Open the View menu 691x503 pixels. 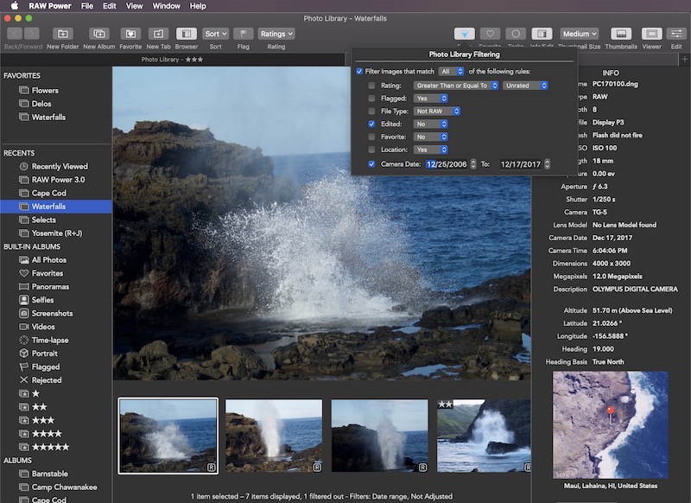(x=134, y=6)
